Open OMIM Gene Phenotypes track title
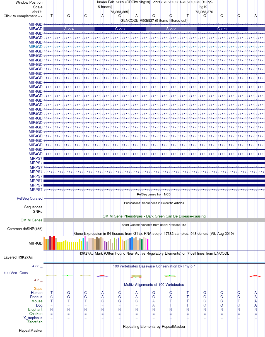Viewport: 265px width, 337px height. tap(154, 216)
